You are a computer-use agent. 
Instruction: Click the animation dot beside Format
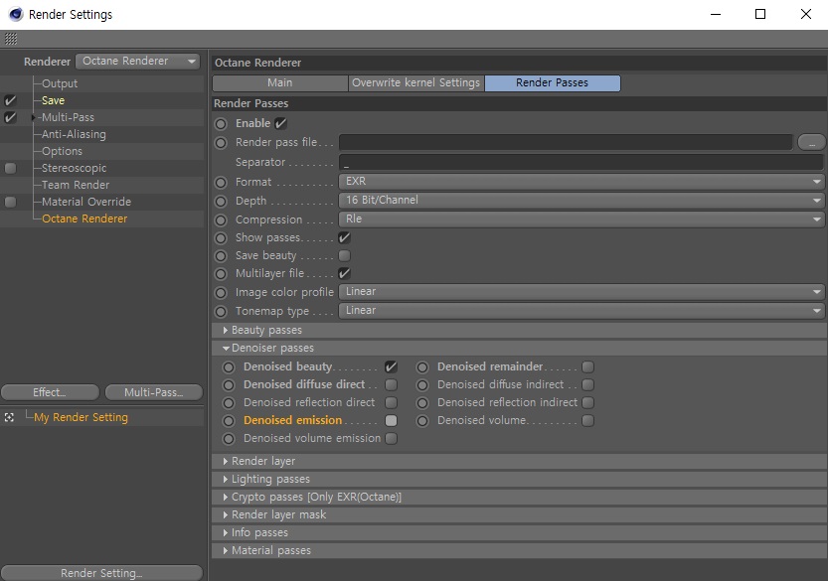[x=221, y=183]
